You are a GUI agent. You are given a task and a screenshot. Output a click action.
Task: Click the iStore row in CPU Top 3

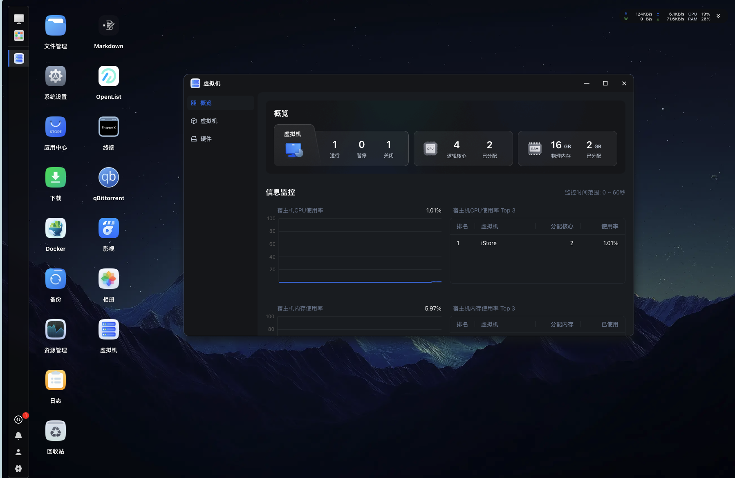[x=537, y=243]
